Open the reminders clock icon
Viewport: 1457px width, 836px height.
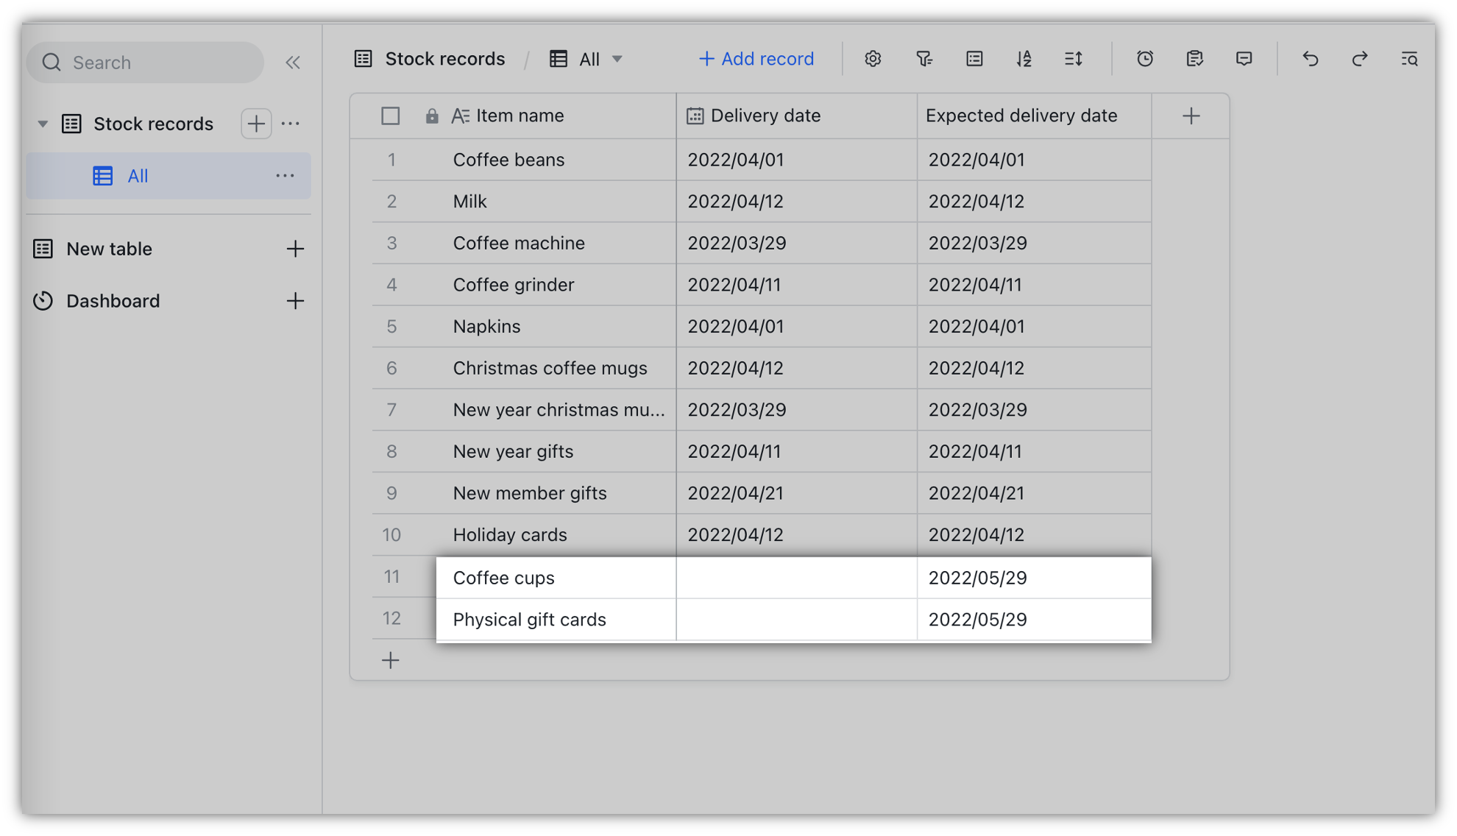(x=1144, y=59)
